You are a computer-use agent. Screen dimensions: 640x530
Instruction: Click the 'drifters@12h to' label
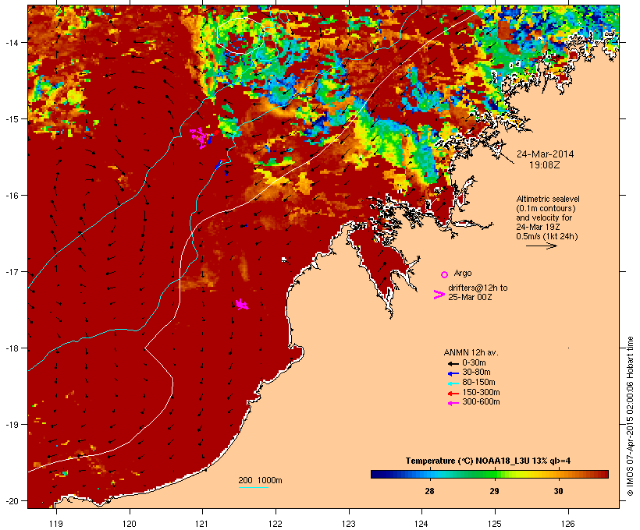click(x=478, y=288)
